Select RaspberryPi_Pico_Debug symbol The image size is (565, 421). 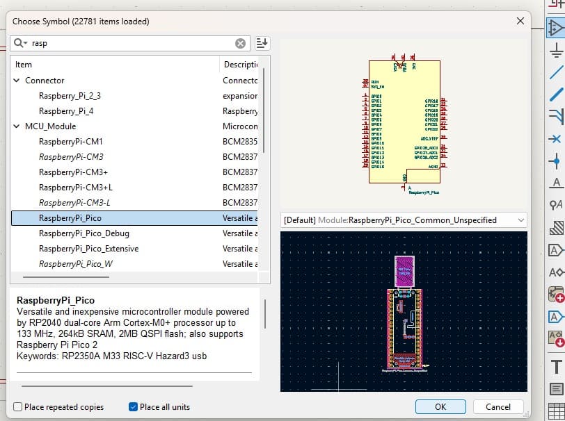click(84, 233)
